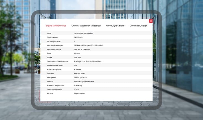Select the 'Liquid cooled' value
The height and width of the screenshot is (120, 203).
pos(80,93)
